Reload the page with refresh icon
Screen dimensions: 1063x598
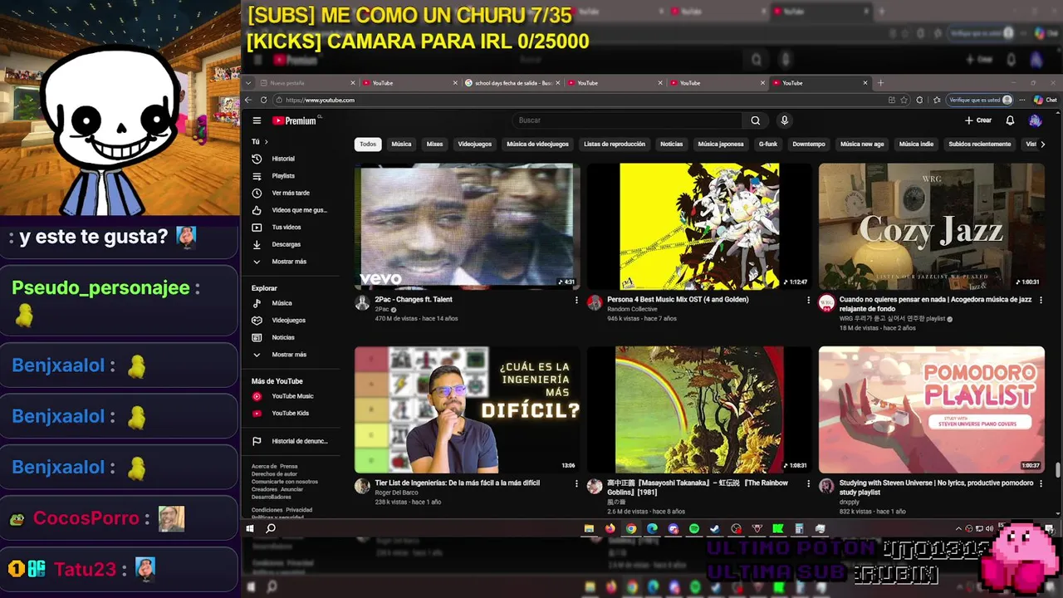pyautogui.click(x=264, y=100)
